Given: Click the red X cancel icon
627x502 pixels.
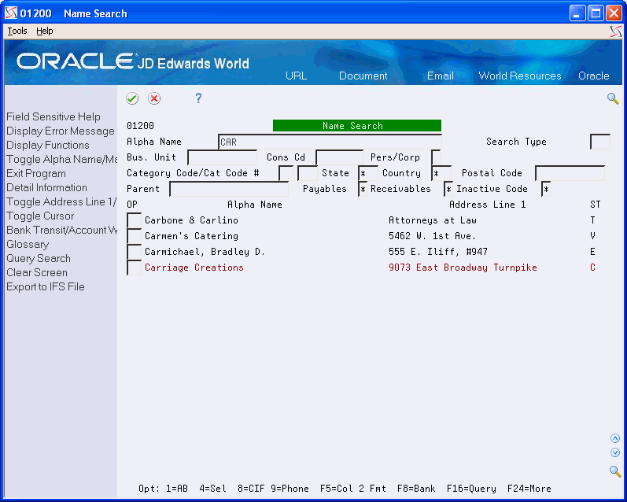Looking at the screenshot, I should tap(154, 98).
